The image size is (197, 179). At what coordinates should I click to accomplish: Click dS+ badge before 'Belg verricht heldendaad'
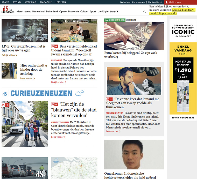point(54,46)
